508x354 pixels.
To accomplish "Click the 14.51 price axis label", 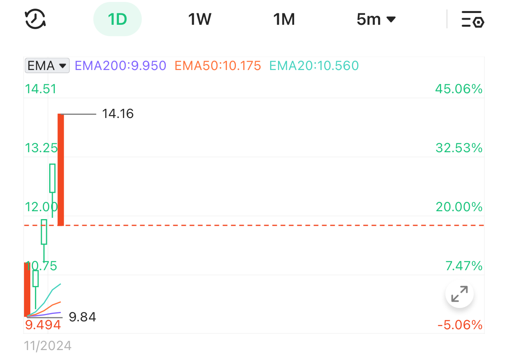I will (x=41, y=89).
